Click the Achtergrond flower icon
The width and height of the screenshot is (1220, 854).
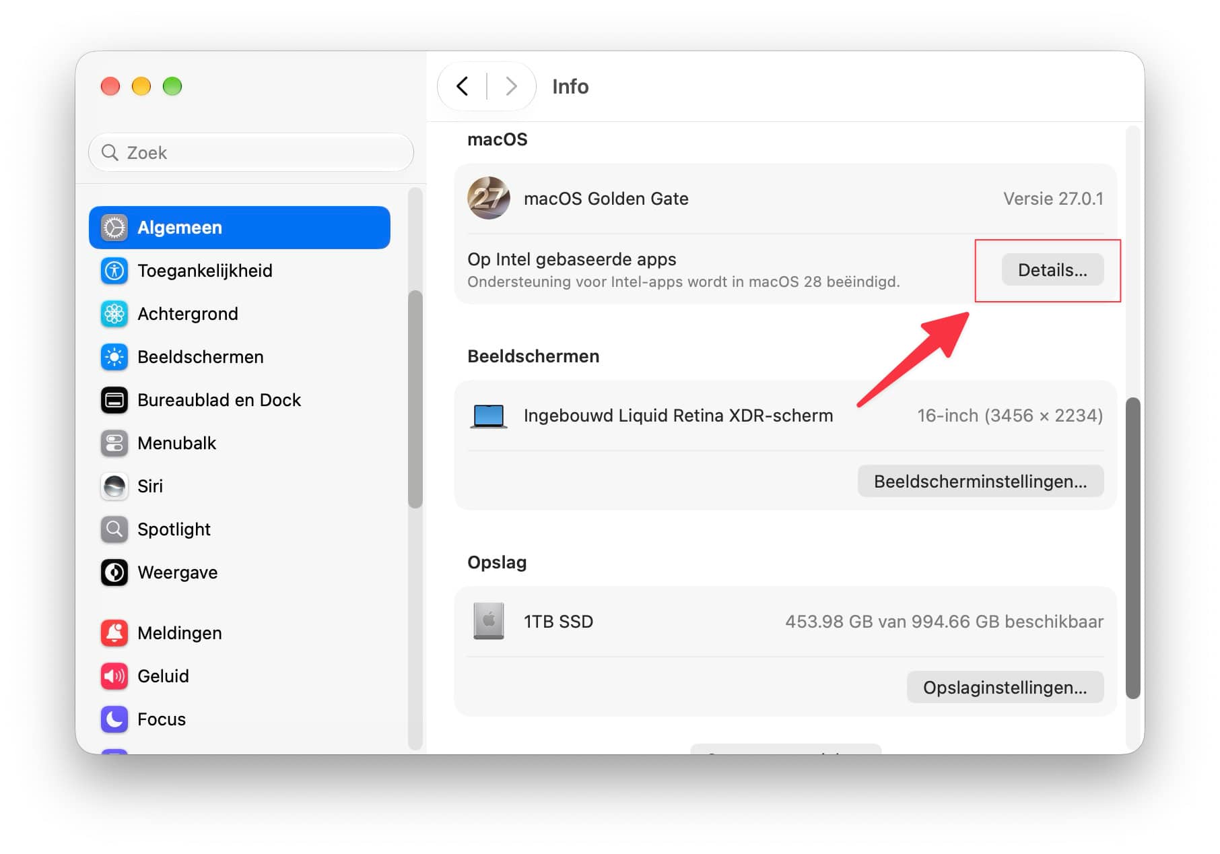click(114, 314)
